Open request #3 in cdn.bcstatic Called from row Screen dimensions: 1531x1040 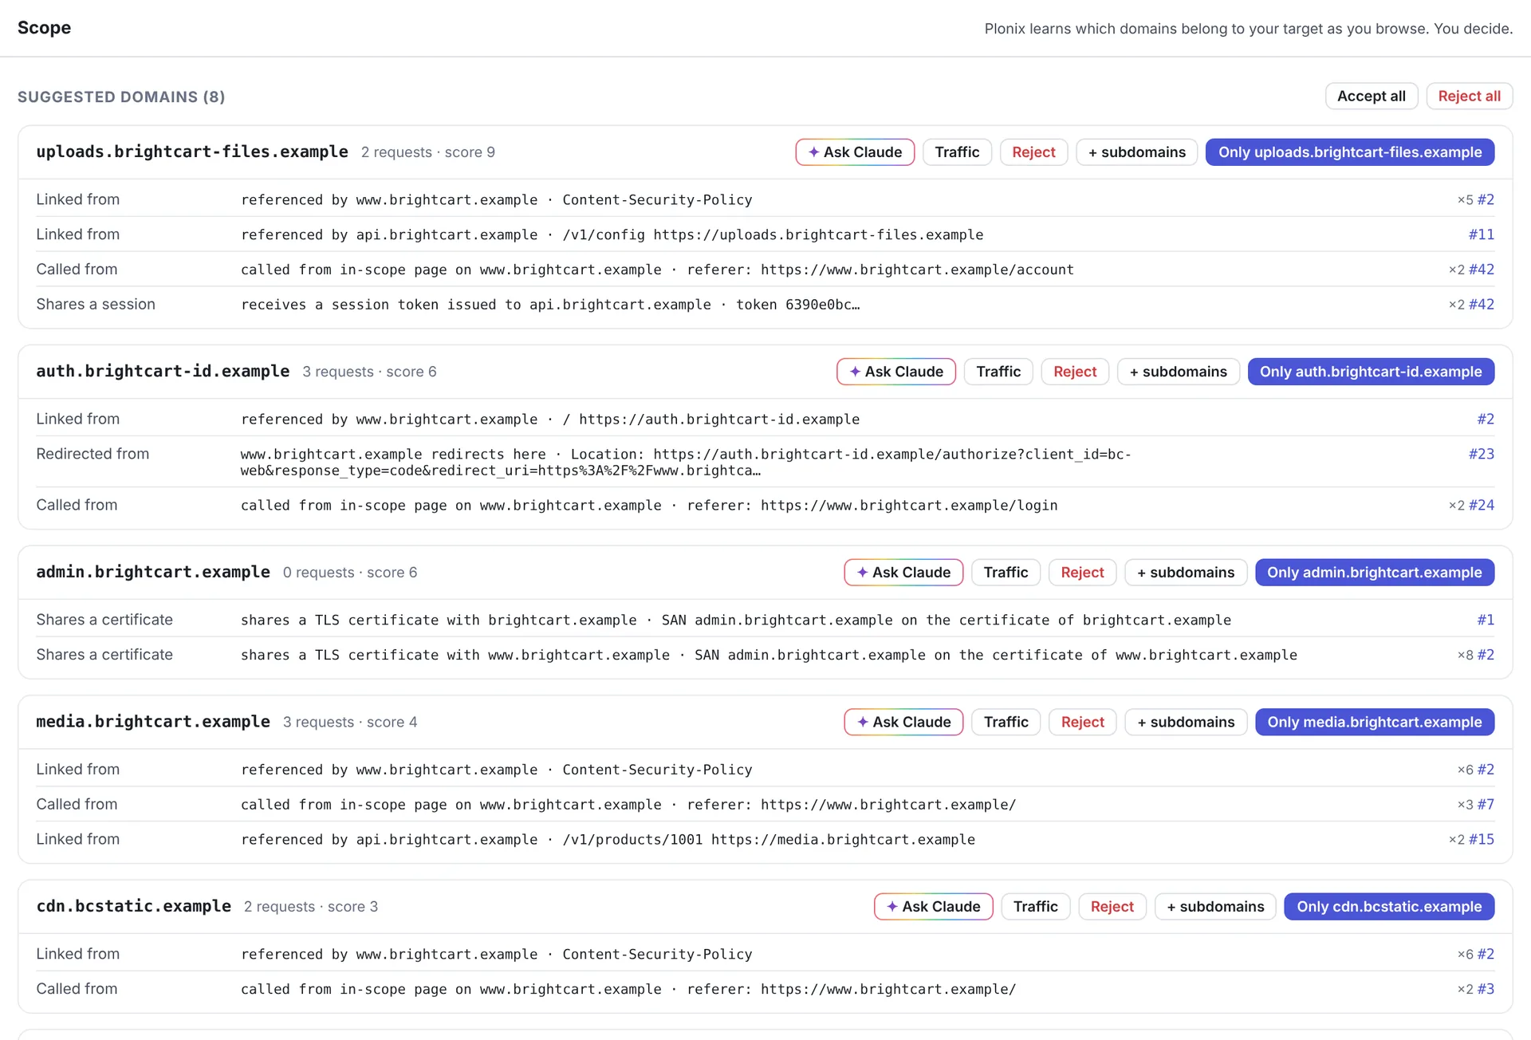point(1485,989)
